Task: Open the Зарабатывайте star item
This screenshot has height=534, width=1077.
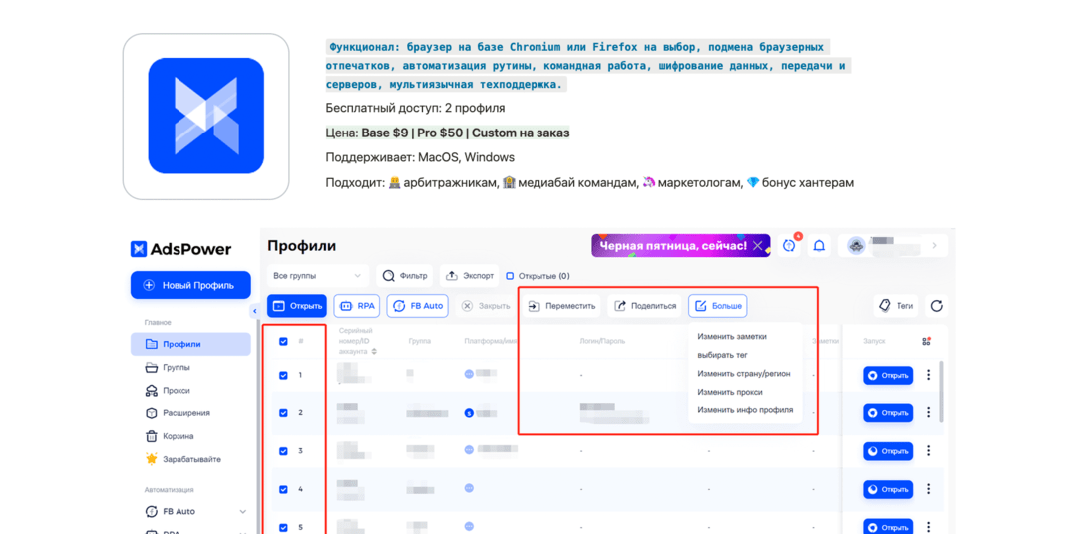Action: coord(183,459)
